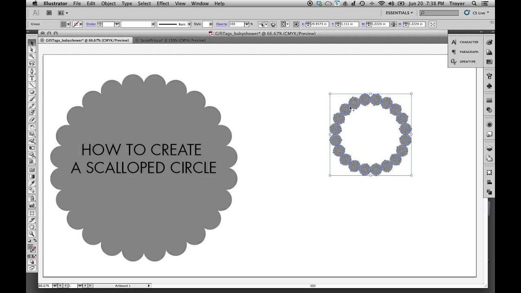Open the ESSENTIALS workspace switcher
Screen dimensions: 521x293
pos(398,13)
